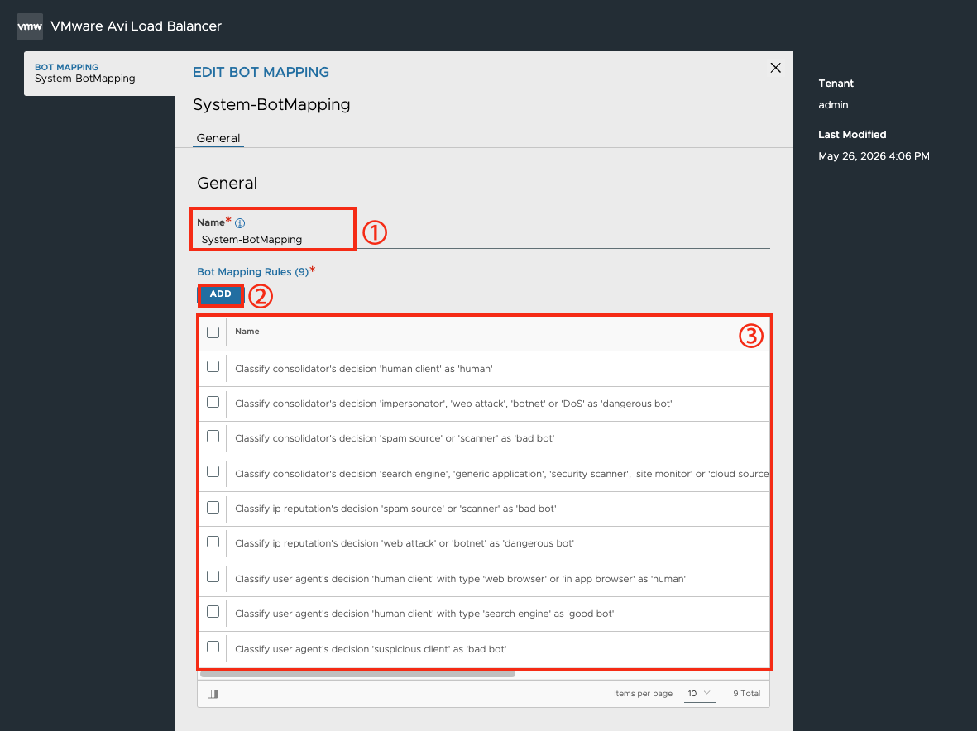Screen dimensions: 977x731
Task: Click the horizontal scrollbar under the rules table
Action: (357, 674)
